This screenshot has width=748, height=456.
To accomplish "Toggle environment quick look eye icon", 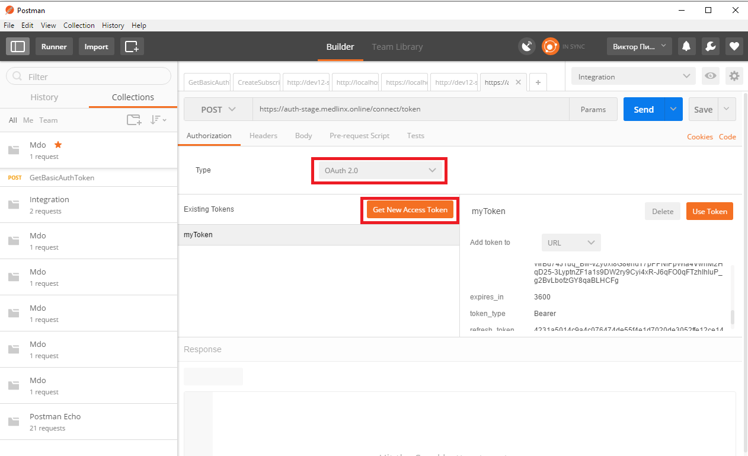I will [709, 76].
